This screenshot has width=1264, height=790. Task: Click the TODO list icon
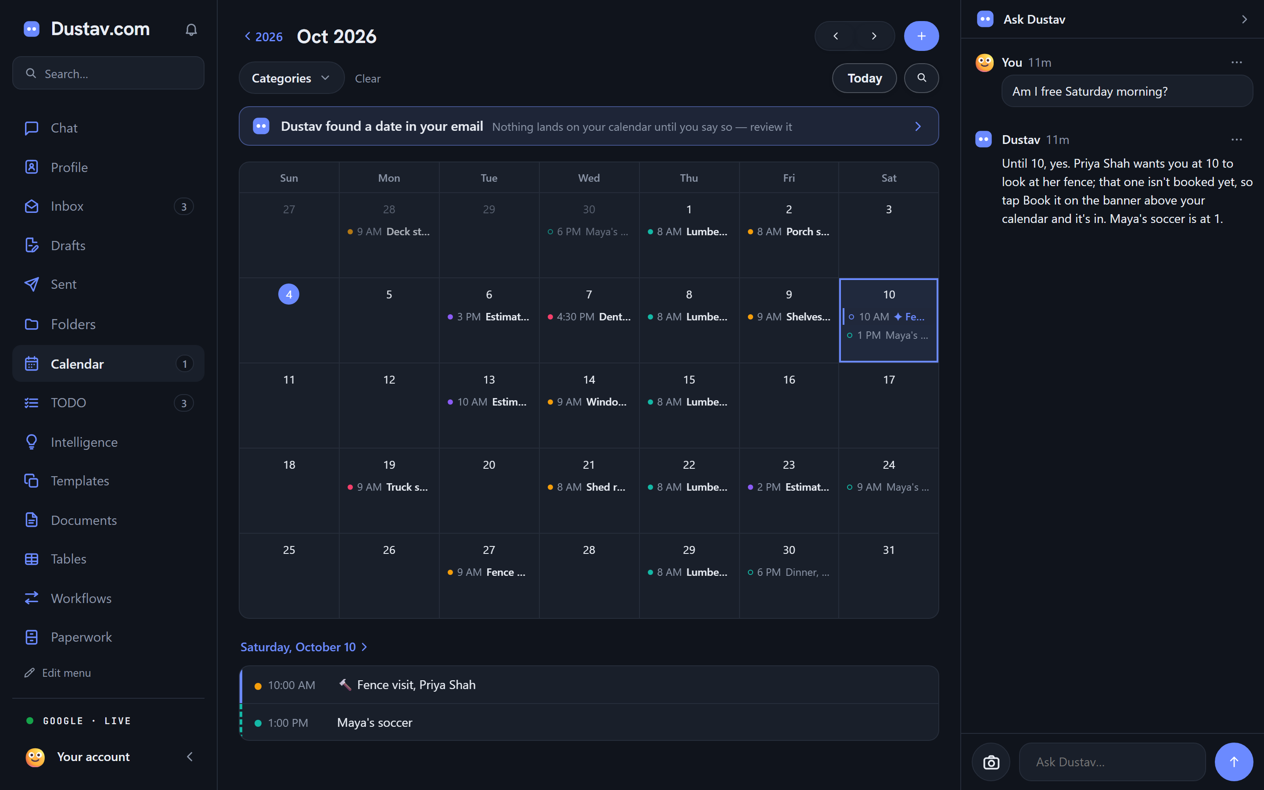coord(32,403)
